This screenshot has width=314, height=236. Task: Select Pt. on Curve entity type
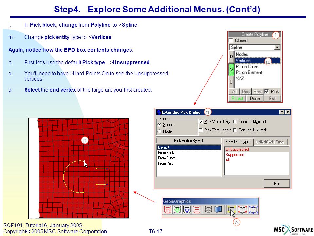pyautogui.click(x=257, y=67)
